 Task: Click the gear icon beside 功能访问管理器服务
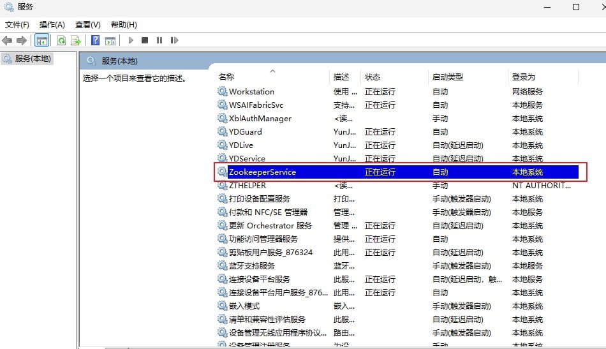coord(222,239)
